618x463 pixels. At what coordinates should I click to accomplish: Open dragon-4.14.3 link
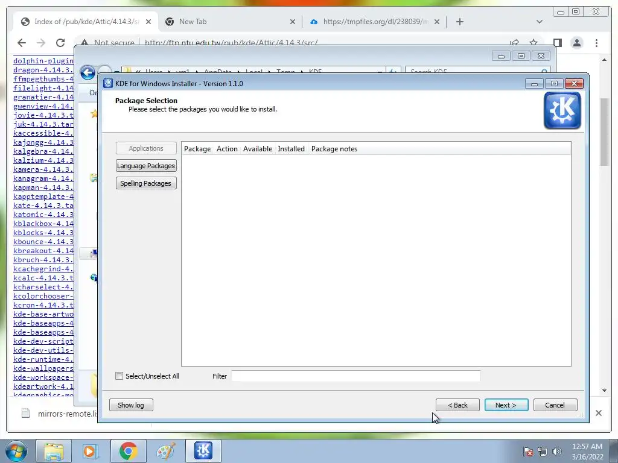43,70
